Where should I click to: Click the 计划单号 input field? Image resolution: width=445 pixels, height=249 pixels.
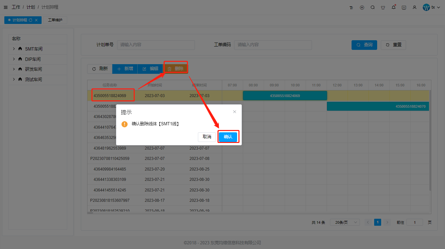[156, 45]
